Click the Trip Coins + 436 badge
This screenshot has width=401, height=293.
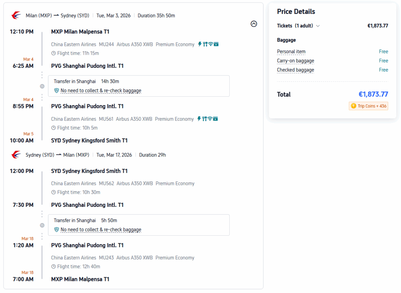tap(369, 106)
